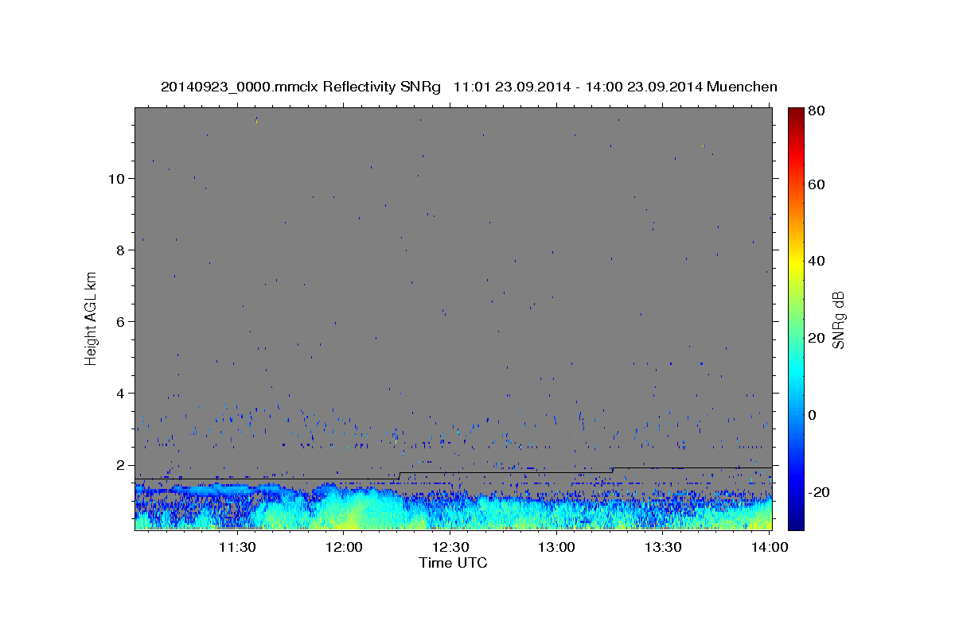Click the 14:00 time tick label
955x636 pixels.
769,547
